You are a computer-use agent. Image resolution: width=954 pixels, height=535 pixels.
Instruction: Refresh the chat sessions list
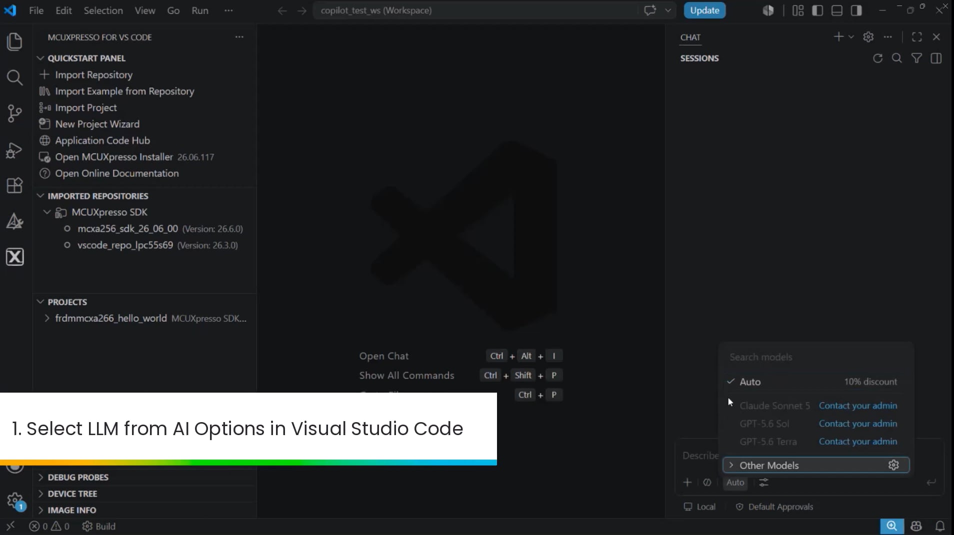(877, 58)
